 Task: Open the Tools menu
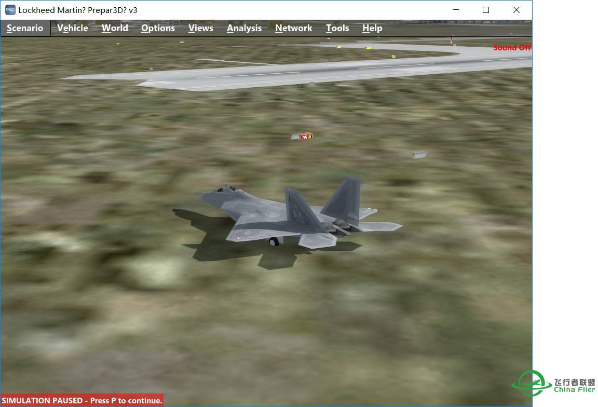click(337, 28)
